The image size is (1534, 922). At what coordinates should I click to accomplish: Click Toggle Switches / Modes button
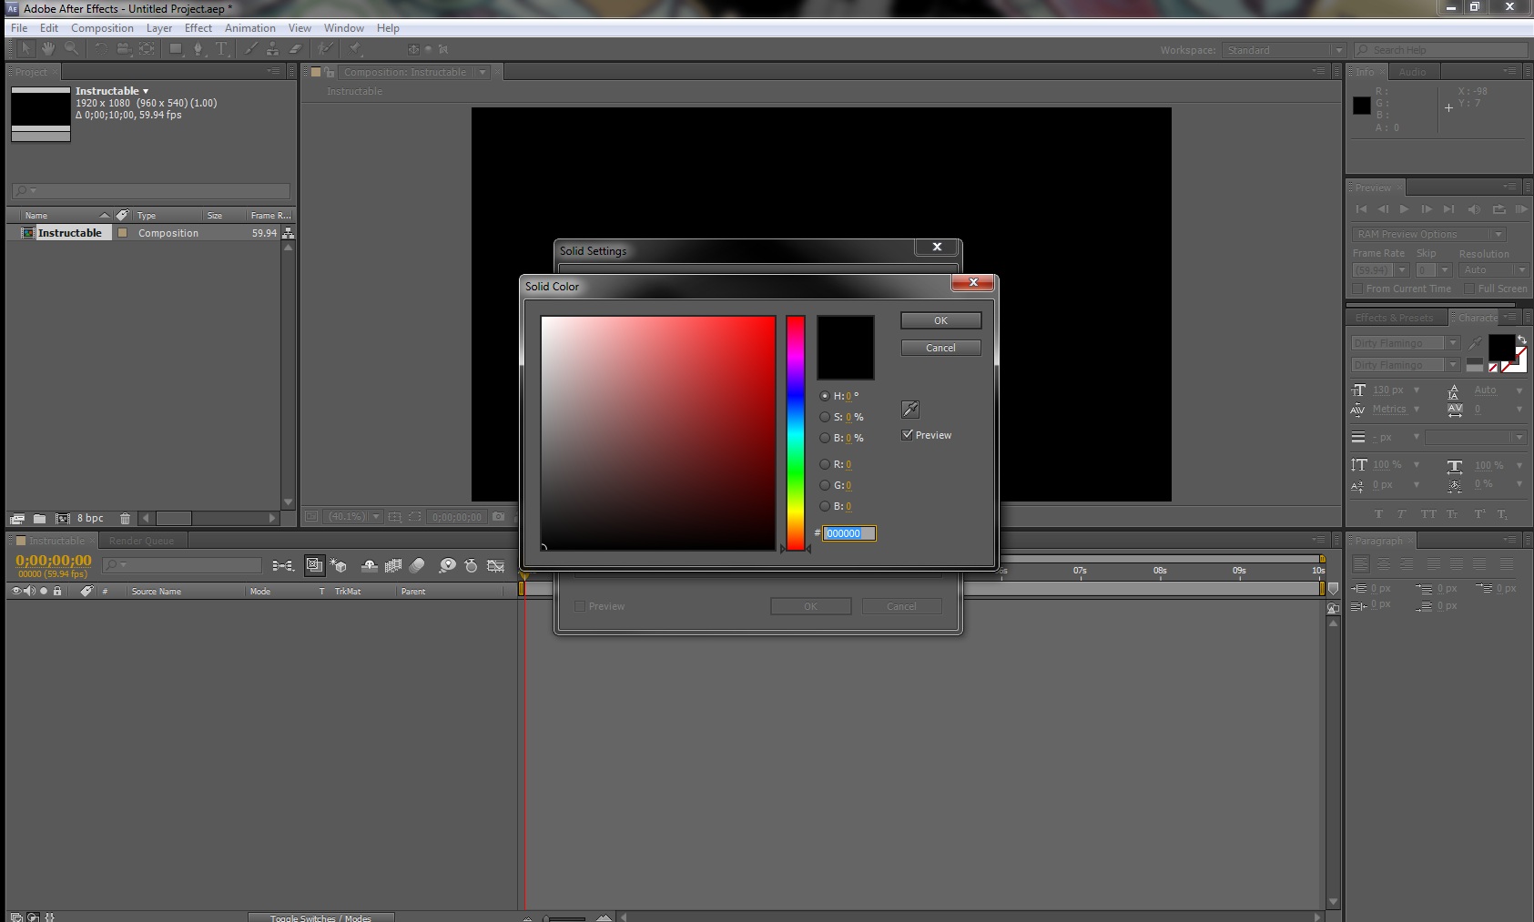coord(321,917)
